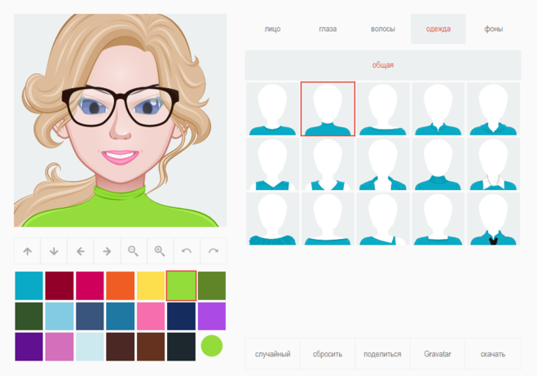Click the redo arrow icon

[213, 252]
